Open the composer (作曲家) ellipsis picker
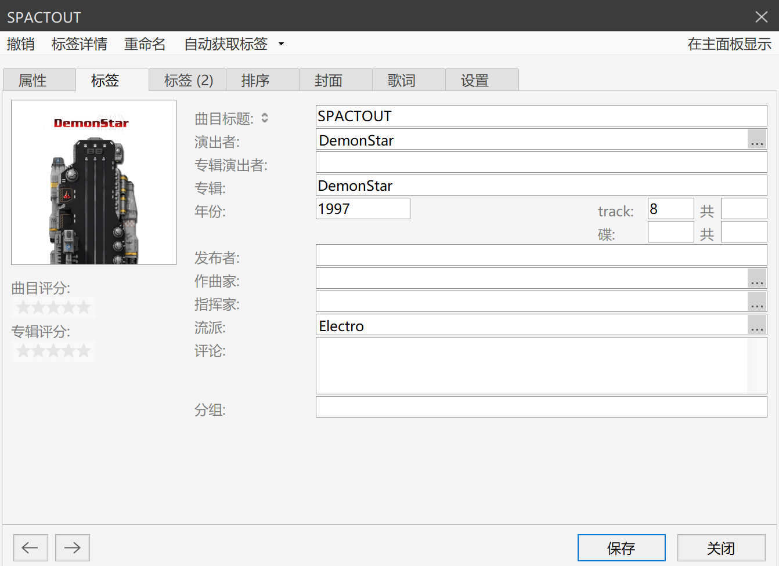This screenshot has height=566, width=779. (756, 279)
